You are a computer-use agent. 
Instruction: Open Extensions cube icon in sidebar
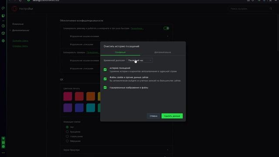[3, 33]
